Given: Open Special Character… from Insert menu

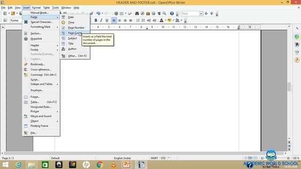Looking at the screenshot, I should (x=41, y=22).
